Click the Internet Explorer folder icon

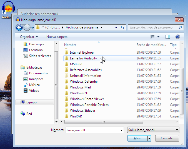tap(66, 53)
